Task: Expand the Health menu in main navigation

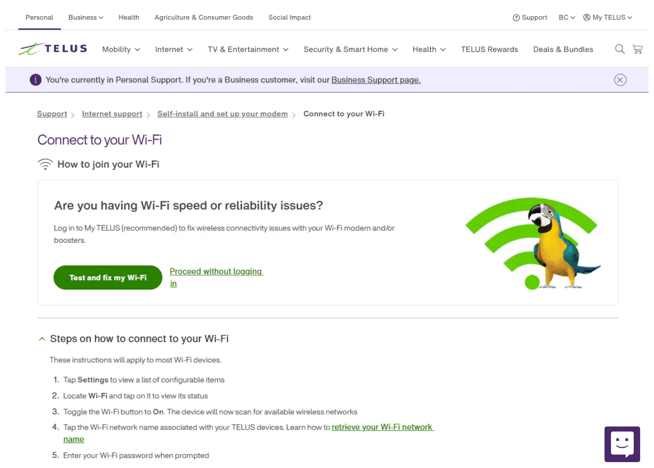Action: coord(429,49)
